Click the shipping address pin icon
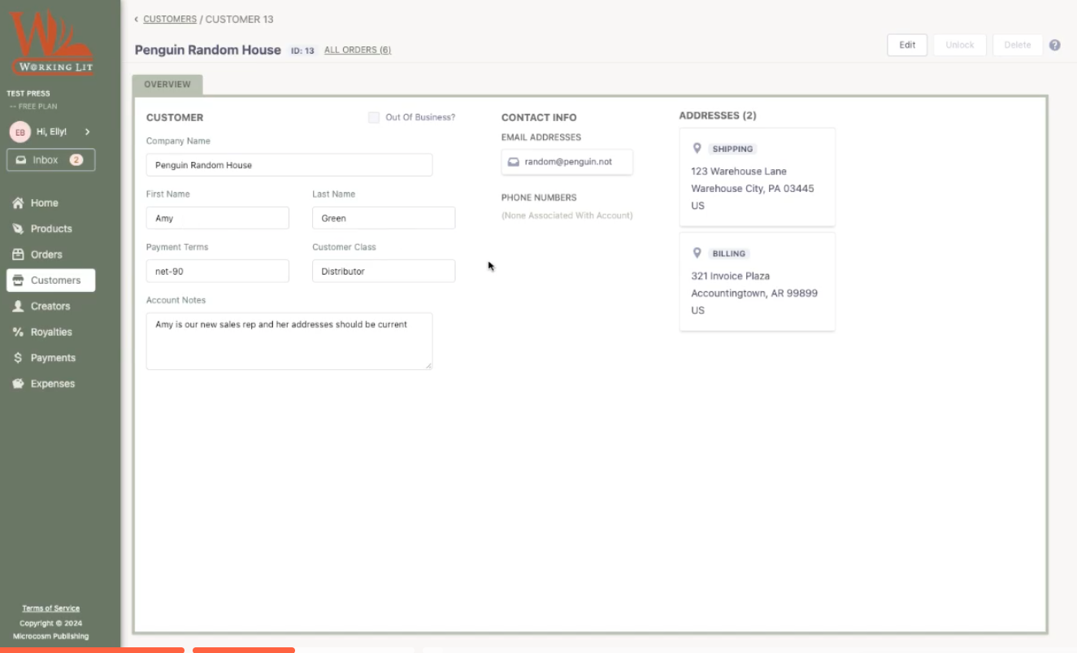 pos(697,149)
